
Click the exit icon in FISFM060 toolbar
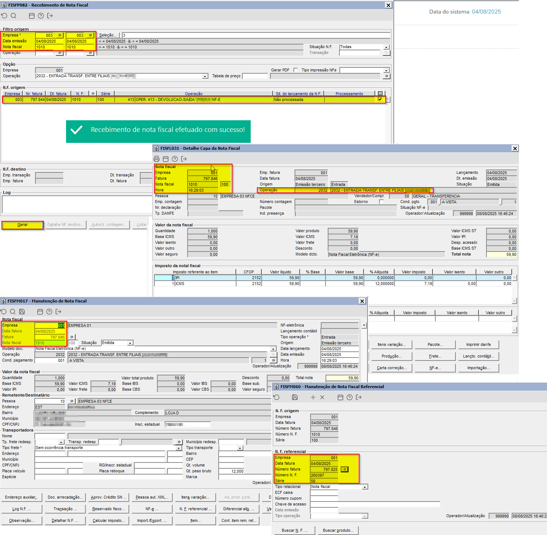click(359, 397)
